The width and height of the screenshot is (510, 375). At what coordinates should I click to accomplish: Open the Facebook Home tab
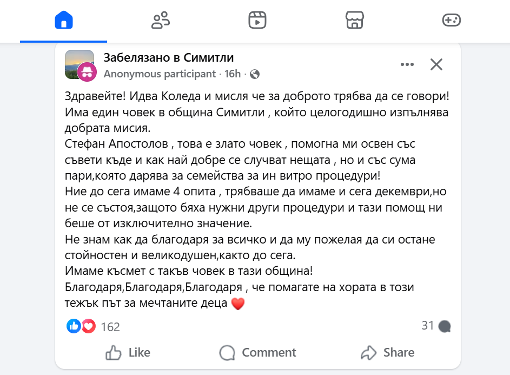(x=64, y=21)
